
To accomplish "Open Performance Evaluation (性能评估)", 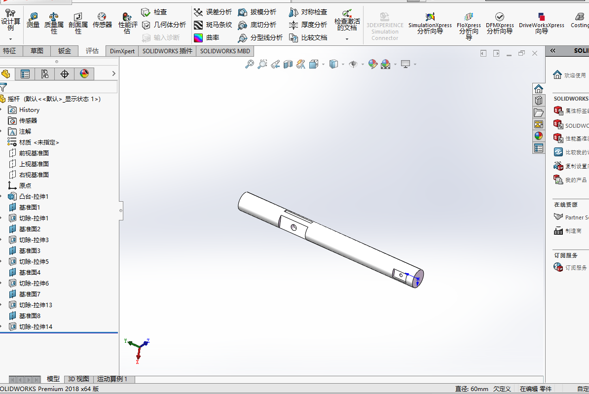I will click(128, 23).
